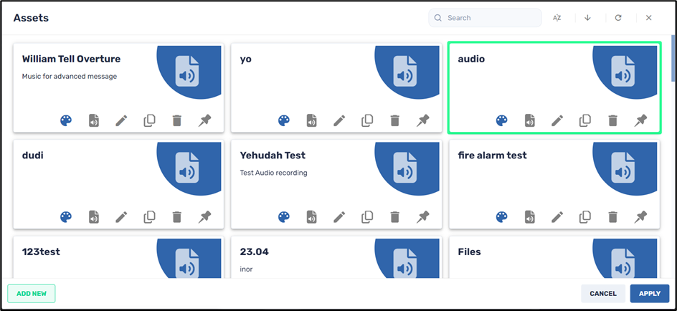The width and height of the screenshot is (677, 311).
Task: Pin the Yehudah Test asset
Action: [x=423, y=216]
